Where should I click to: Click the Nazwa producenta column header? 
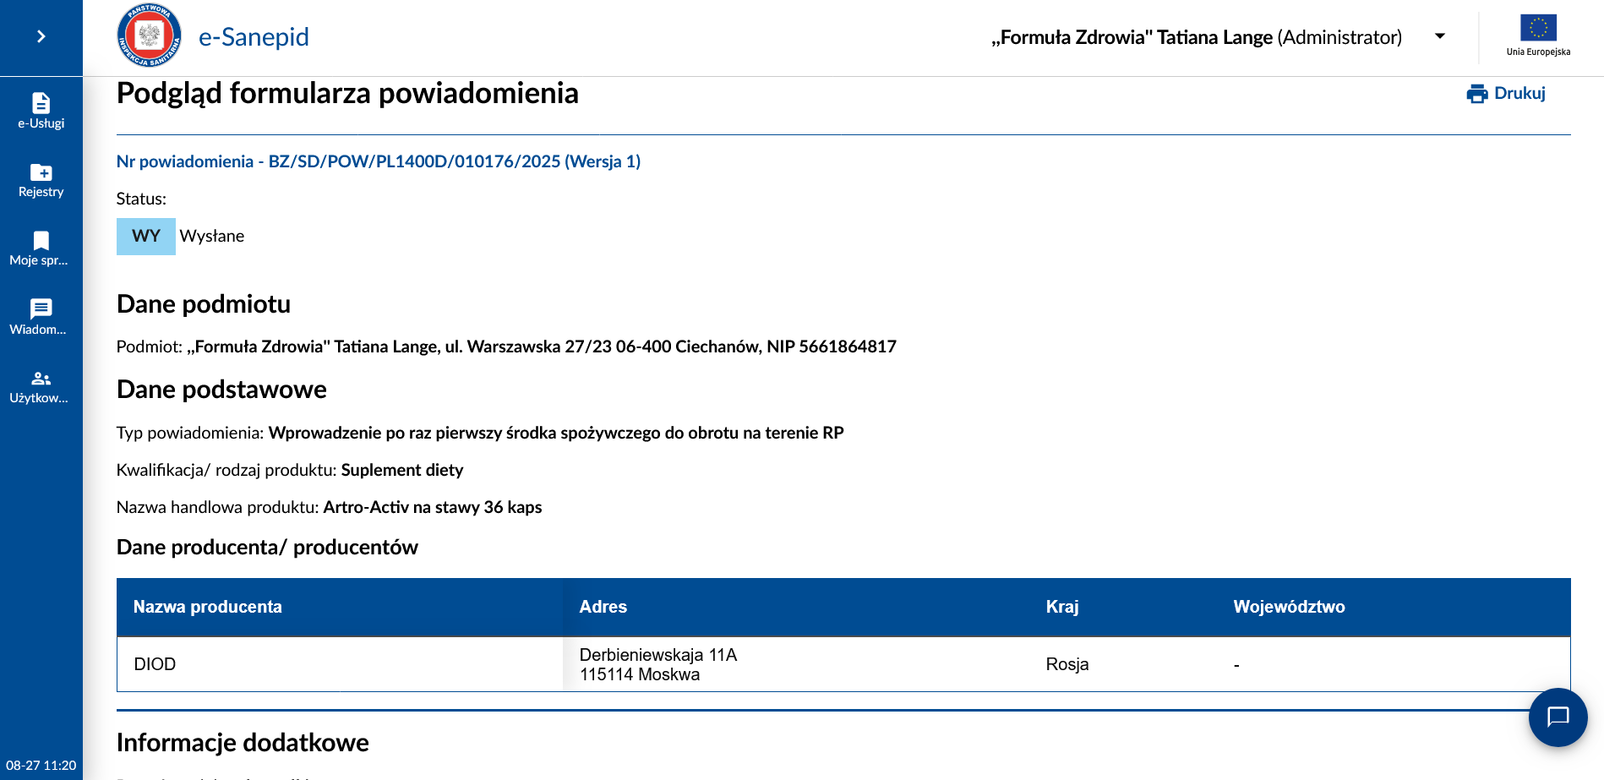(x=208, y=607)
